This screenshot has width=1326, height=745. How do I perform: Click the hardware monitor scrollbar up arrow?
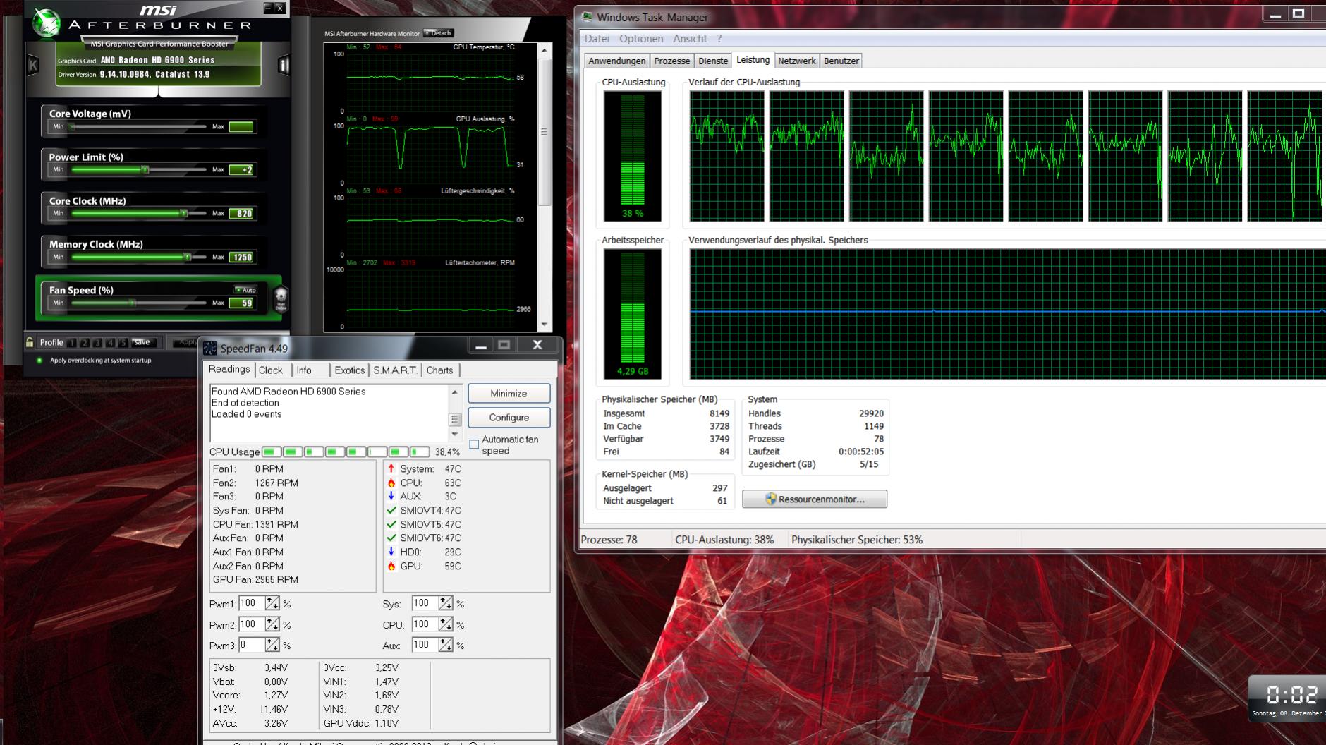(545, 51)
